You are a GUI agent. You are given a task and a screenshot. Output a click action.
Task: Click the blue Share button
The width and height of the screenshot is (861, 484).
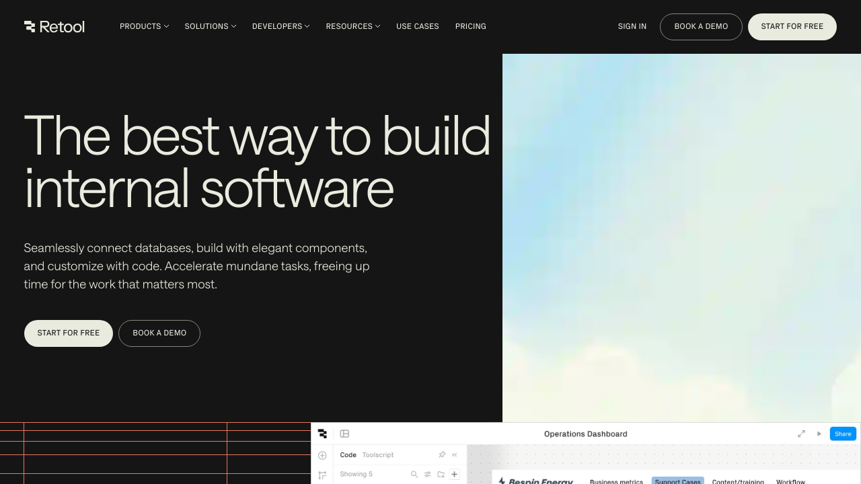click(842, 434)
